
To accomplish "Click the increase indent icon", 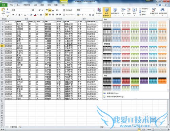I will point(60,15).
